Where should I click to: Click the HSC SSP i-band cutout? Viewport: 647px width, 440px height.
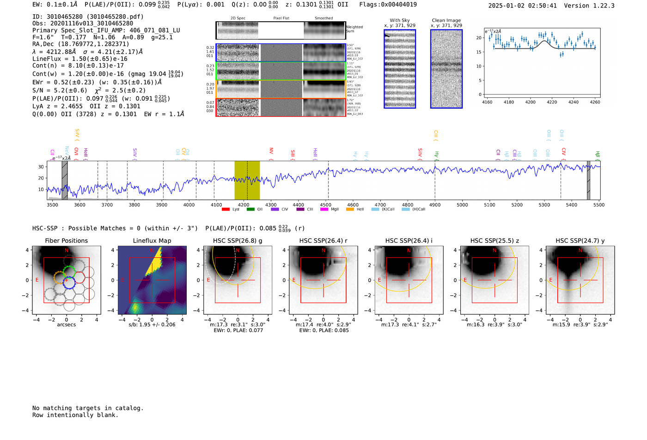point(409,280)
